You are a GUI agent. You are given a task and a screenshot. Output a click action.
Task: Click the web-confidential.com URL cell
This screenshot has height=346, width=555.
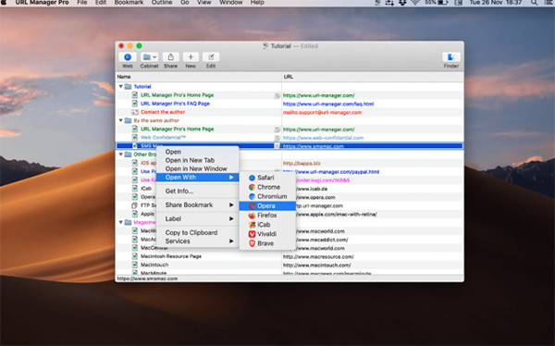click(x=323, y=138)
